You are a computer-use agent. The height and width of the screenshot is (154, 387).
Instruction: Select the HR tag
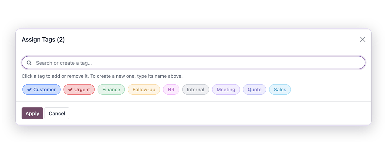171,89
